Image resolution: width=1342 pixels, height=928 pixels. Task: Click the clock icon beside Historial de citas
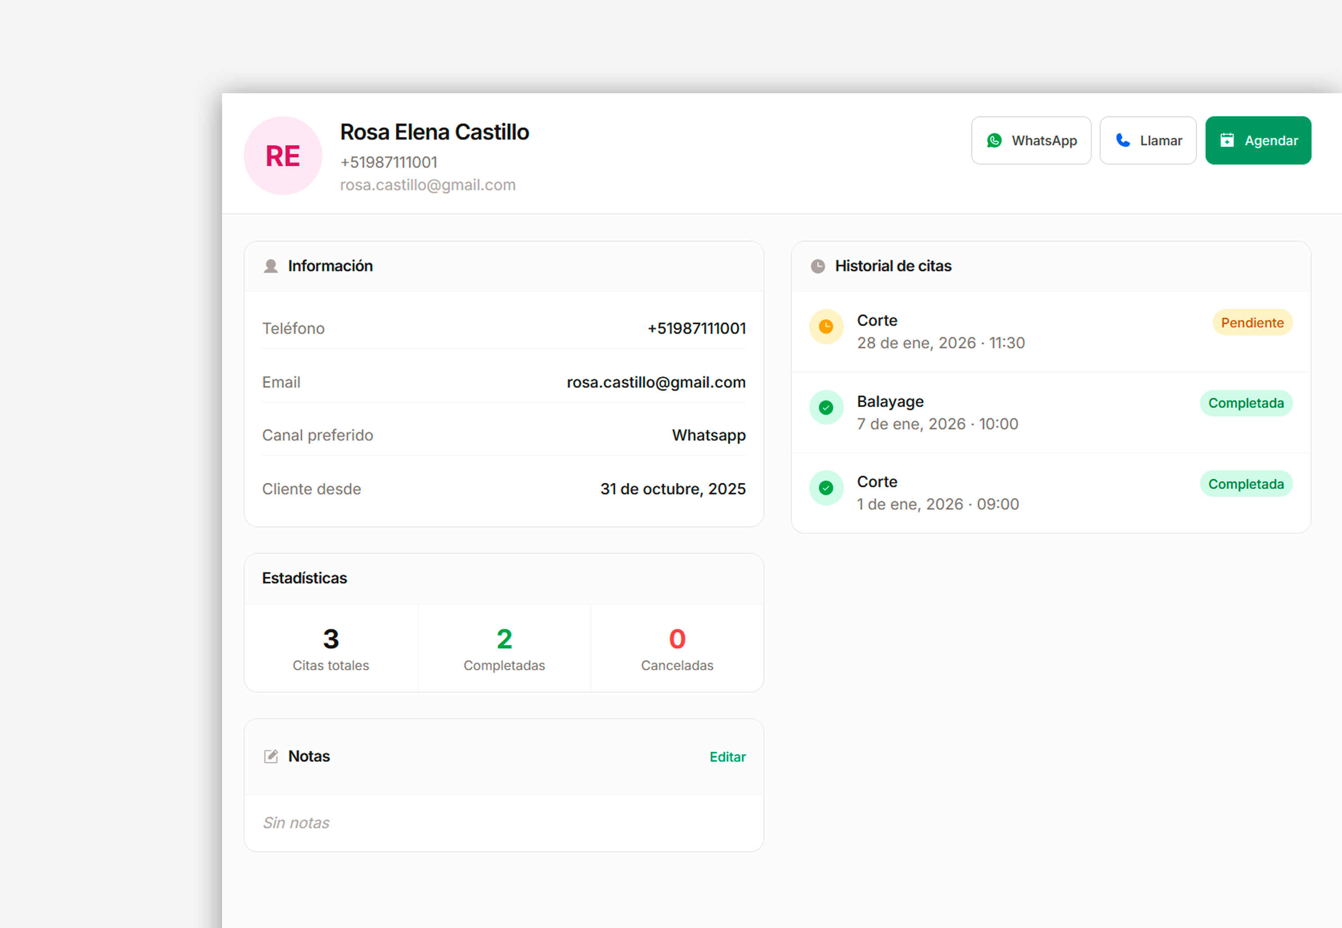point(818,266)
